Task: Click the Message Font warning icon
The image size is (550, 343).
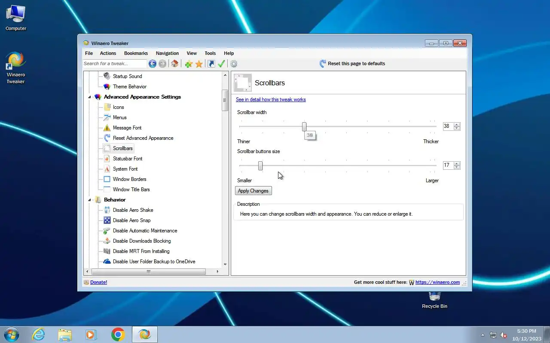Action: (107, 128)
